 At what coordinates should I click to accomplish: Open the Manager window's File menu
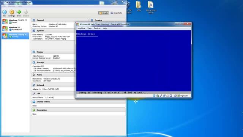(4, 6)
